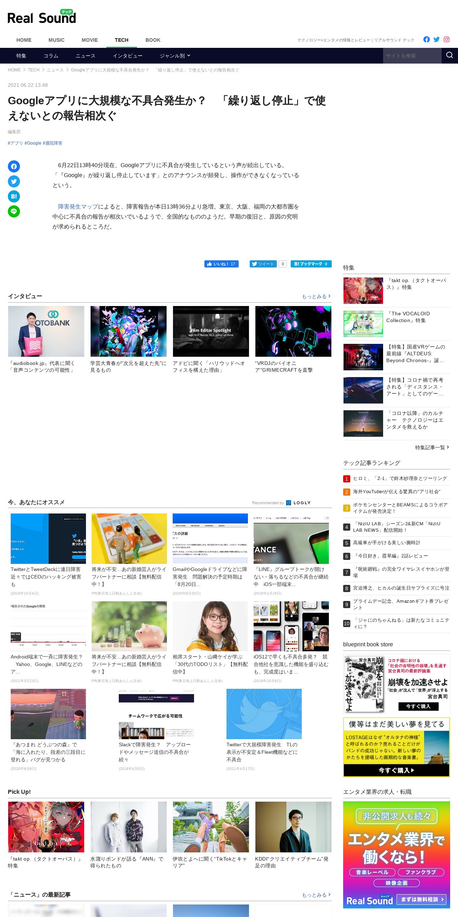The height and width of the screenshot is (917, 458).
Task: Share article via Hatena B! round icon
Action: 14,196
